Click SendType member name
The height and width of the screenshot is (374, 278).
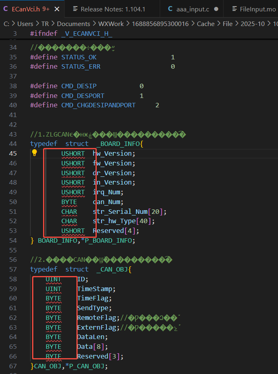pyautogui.click(x=93, y=308)
